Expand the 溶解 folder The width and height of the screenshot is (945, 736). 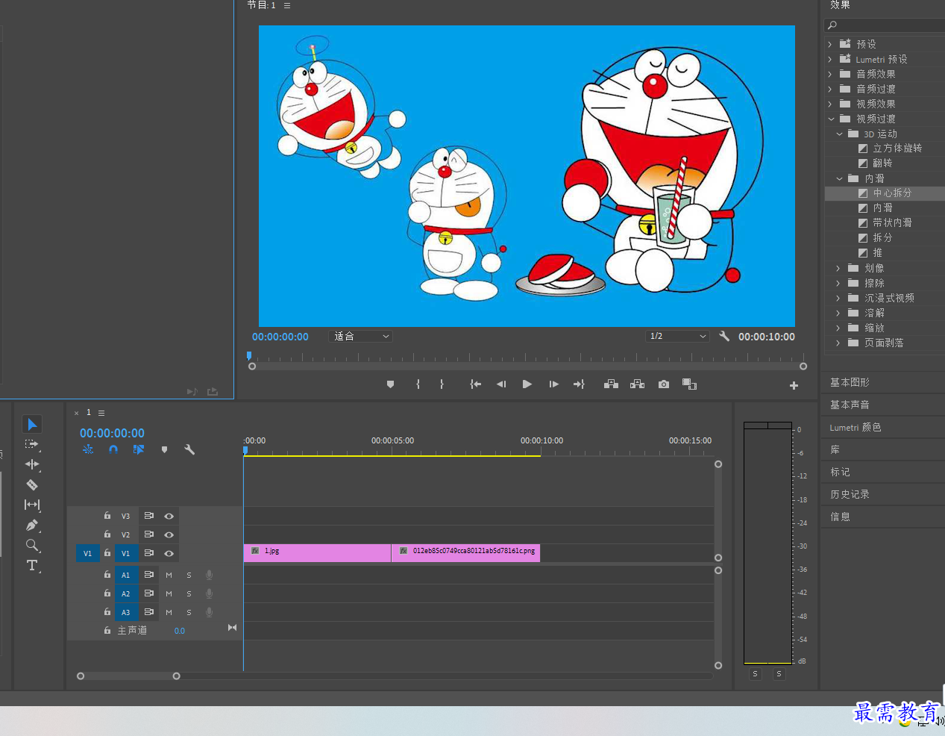839,313
